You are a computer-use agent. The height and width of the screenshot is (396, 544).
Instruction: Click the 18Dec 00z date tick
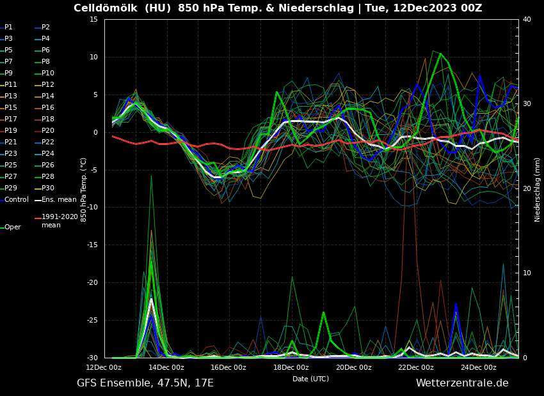291,367
